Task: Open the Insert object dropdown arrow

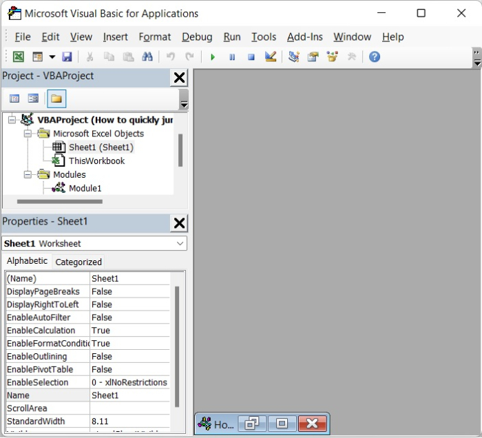Action: pos(52,57)
